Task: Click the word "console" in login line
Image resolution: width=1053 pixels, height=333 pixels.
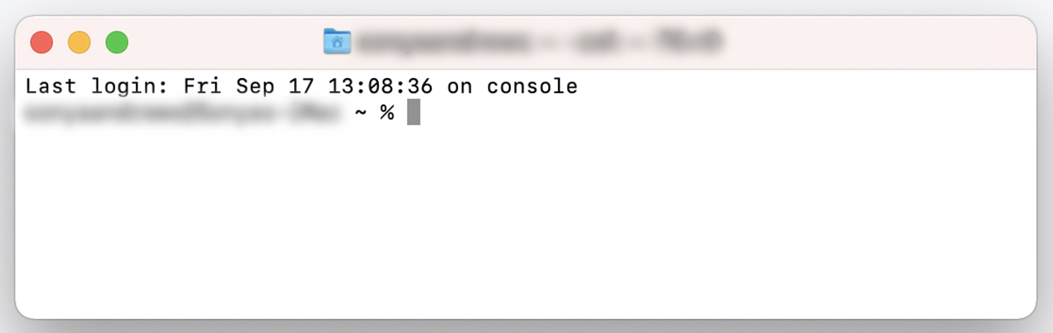Action: click(533, 87)
